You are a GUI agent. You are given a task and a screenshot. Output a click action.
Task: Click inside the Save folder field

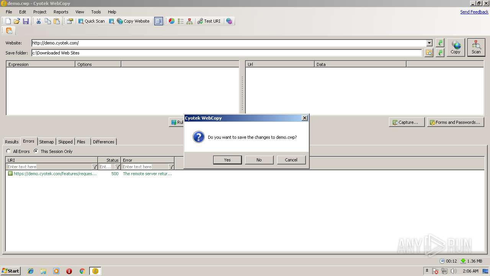226,53
